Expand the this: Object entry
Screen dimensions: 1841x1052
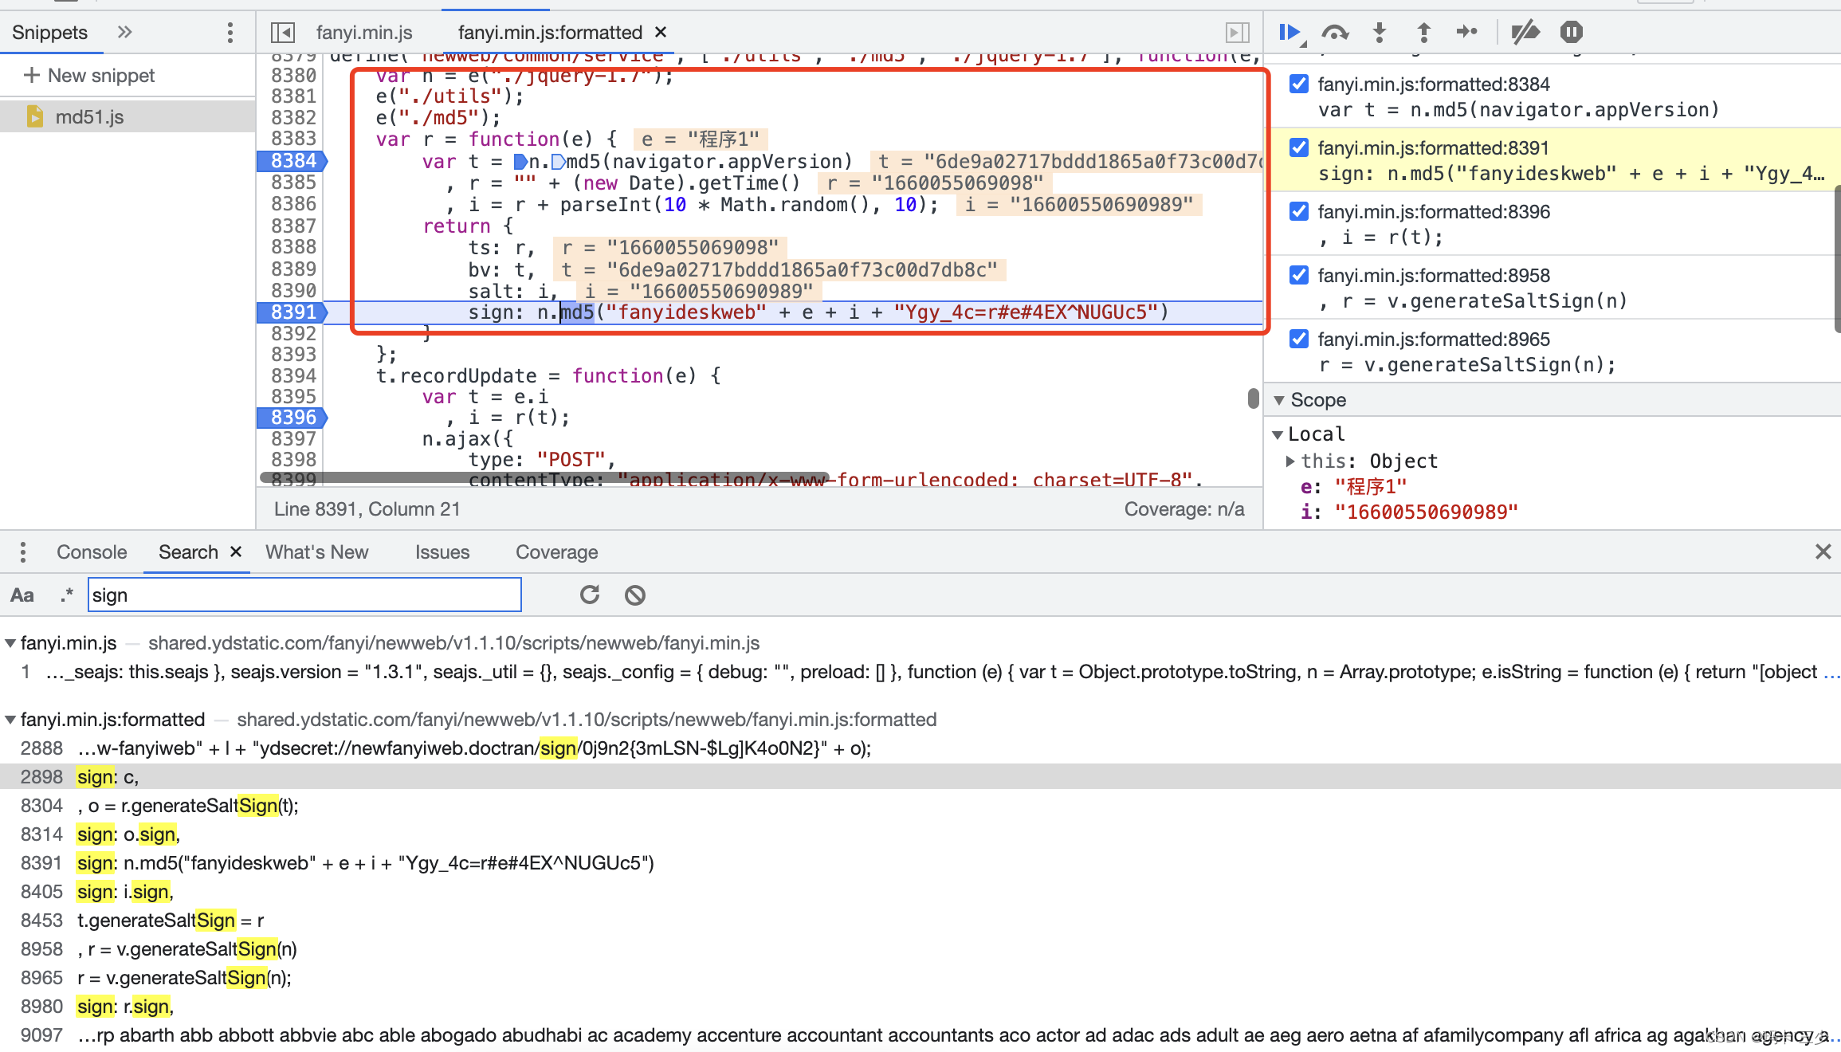click(1290, 461)
